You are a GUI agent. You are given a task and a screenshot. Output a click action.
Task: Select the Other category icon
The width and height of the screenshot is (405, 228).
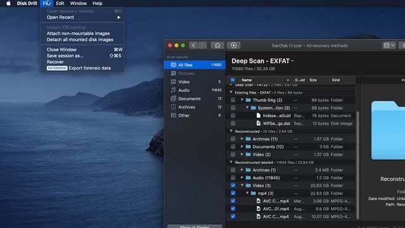pos(173,115)
